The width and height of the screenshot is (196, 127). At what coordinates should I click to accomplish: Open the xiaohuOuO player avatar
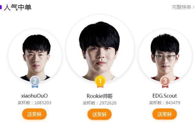click(35, 56)
